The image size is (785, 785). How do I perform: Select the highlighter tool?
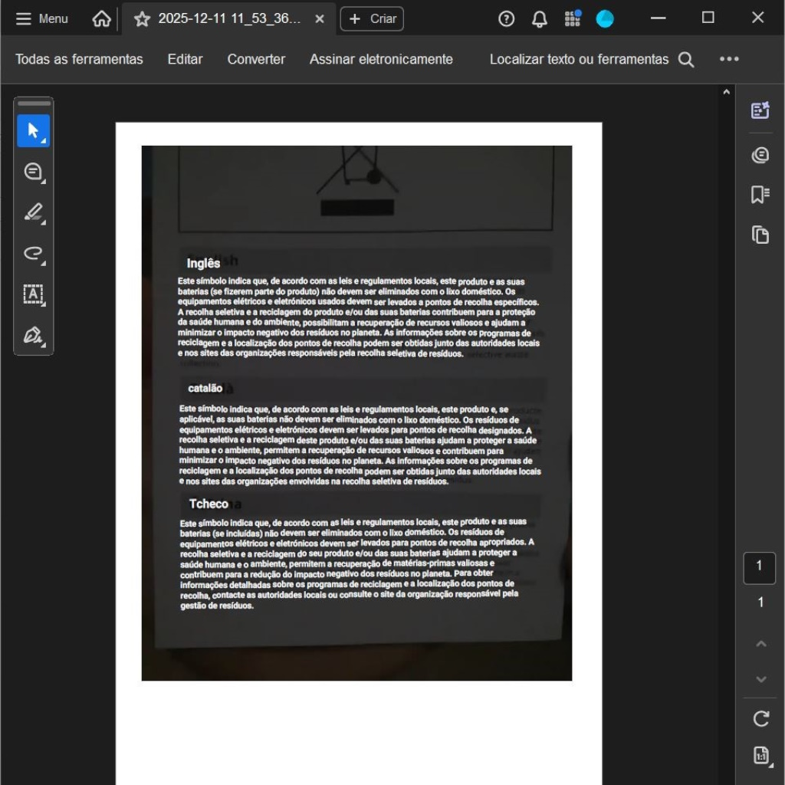coord(33,212)
